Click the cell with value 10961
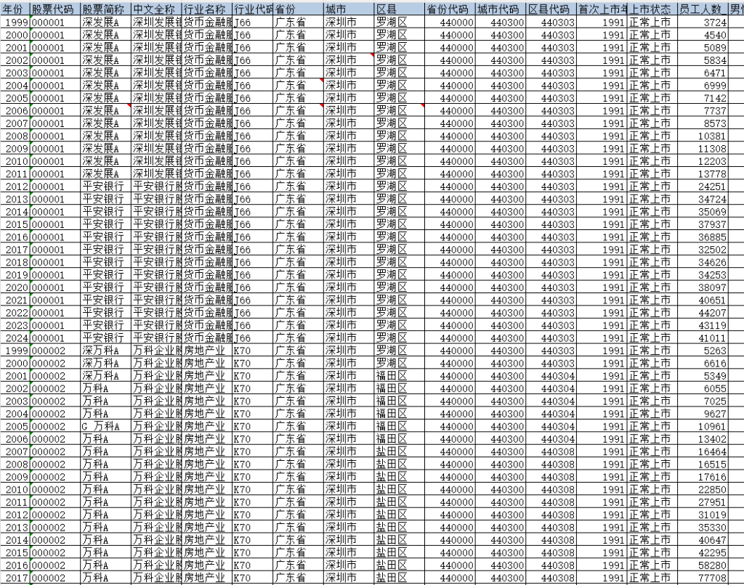Viewport: 744px width, 585px height. [702, 426]
